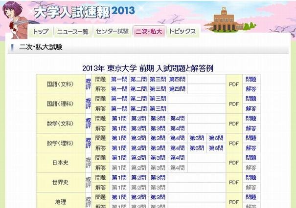Open 世界史 問題 第3問
Viewport: 296px width, 208px height.
tap(158, 177)
